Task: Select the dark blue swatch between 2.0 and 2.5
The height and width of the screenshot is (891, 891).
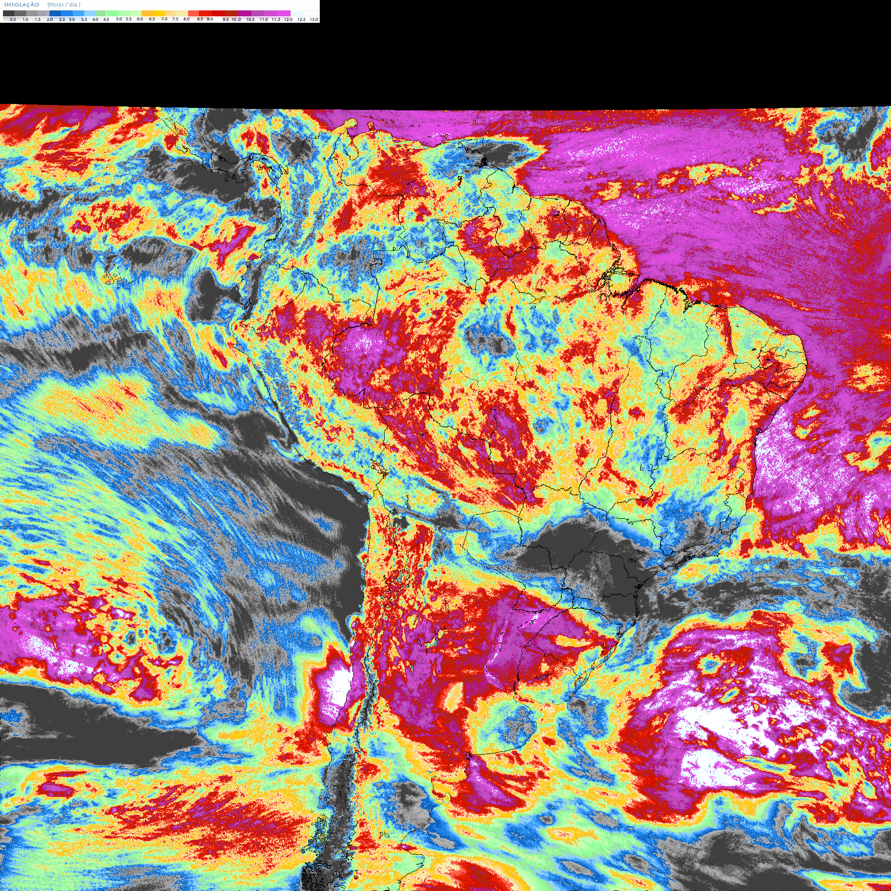Action: tap(55, 13)
